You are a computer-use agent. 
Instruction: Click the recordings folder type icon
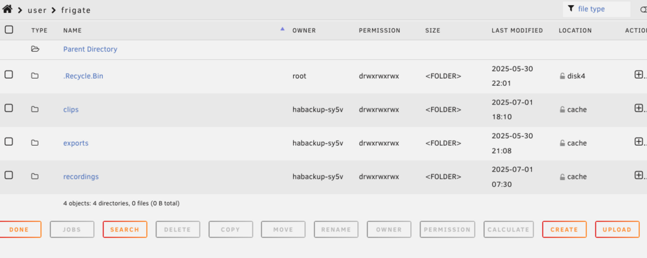click(x=35, y=177)
